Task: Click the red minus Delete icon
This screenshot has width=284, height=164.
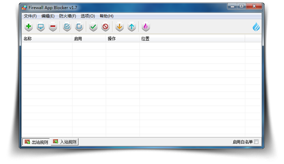Action: [x=53, y=27]
